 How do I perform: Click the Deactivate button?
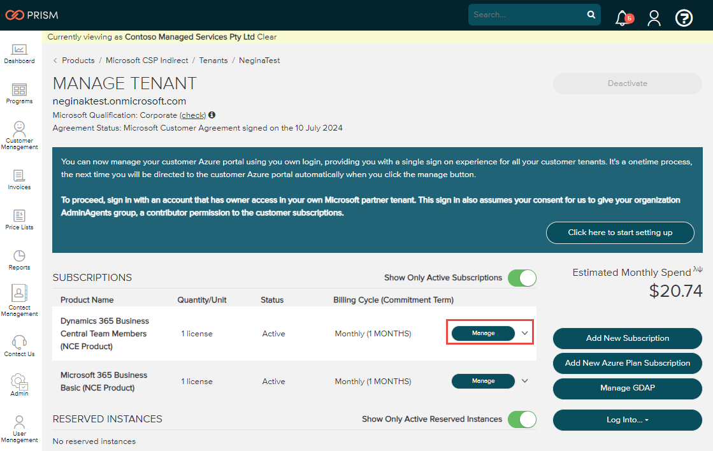[628, 83]
